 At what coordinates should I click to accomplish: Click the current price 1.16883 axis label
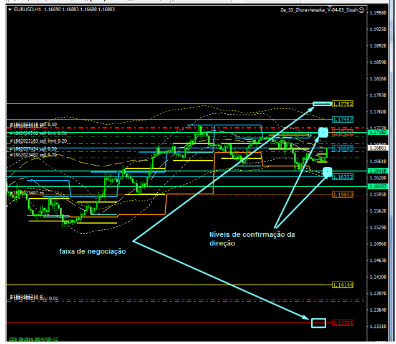pyautogui.click(x=378, y=148)
